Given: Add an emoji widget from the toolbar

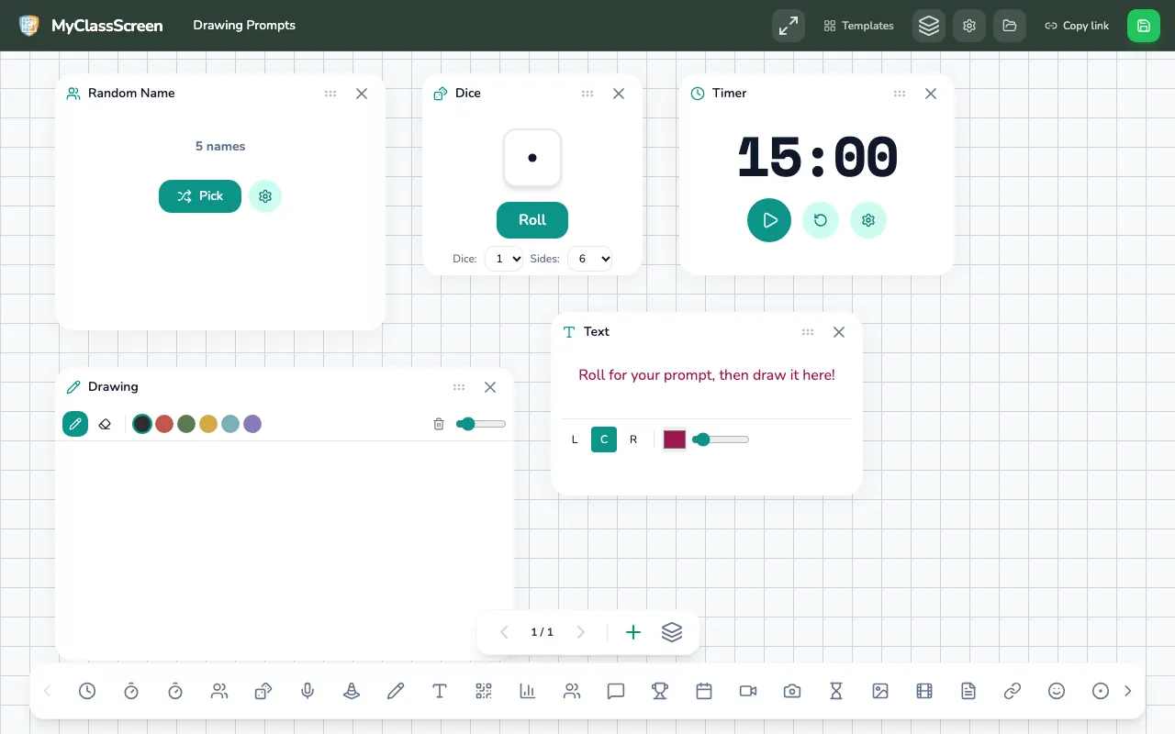Looking at the screenshot, I should pyautogui.click(x=1057, y=691).
